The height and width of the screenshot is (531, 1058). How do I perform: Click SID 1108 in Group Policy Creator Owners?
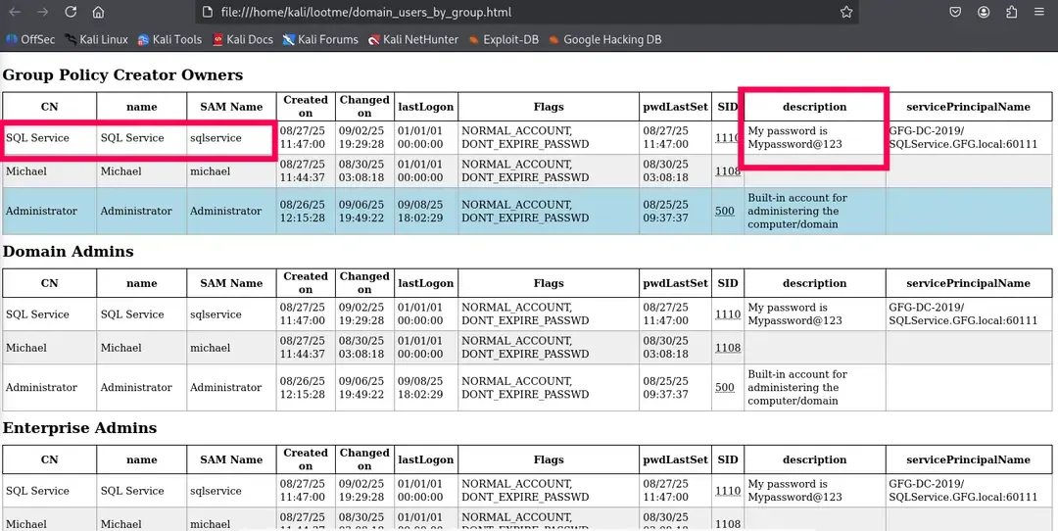[727, 171]
